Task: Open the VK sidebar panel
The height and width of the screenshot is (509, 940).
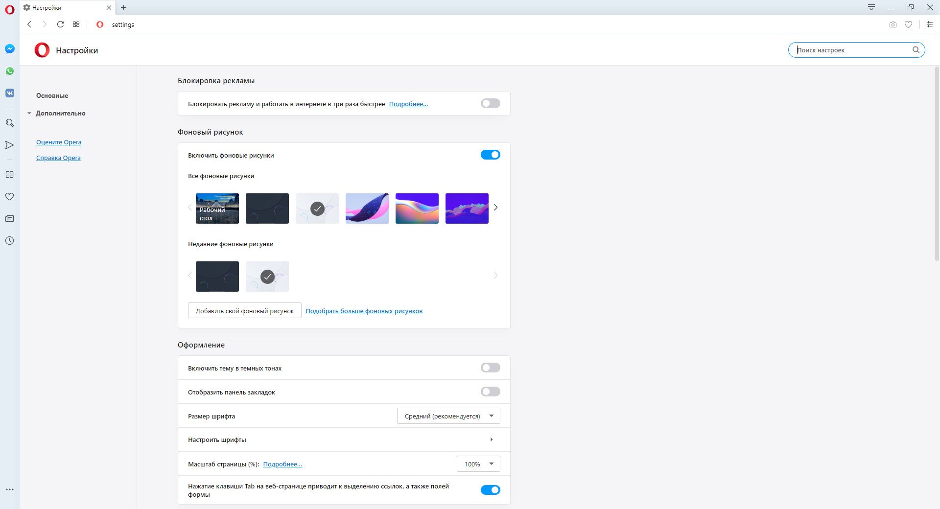Action: point(10,93)
